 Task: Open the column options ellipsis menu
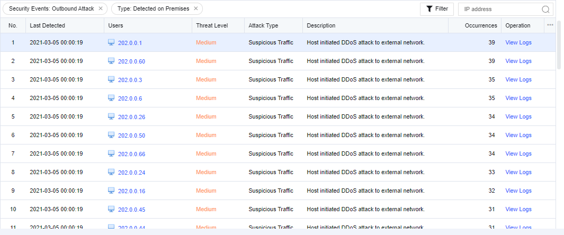[550, 25]
